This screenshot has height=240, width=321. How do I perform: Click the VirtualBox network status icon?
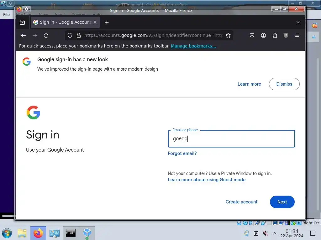point(257,223)
